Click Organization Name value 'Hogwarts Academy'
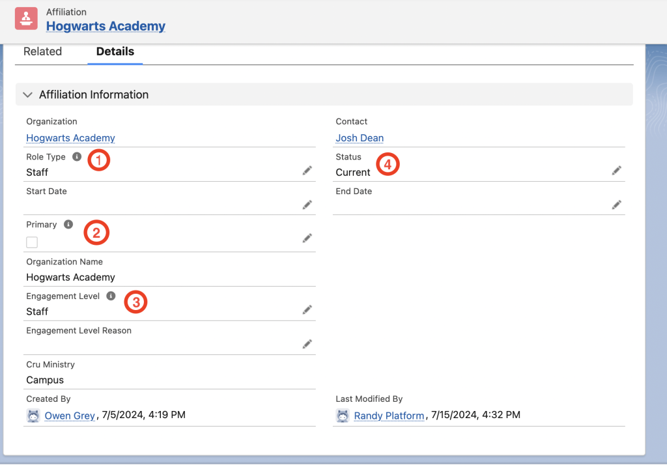The width and height of the screenshot is (667, 467). [x=70, y=277]
